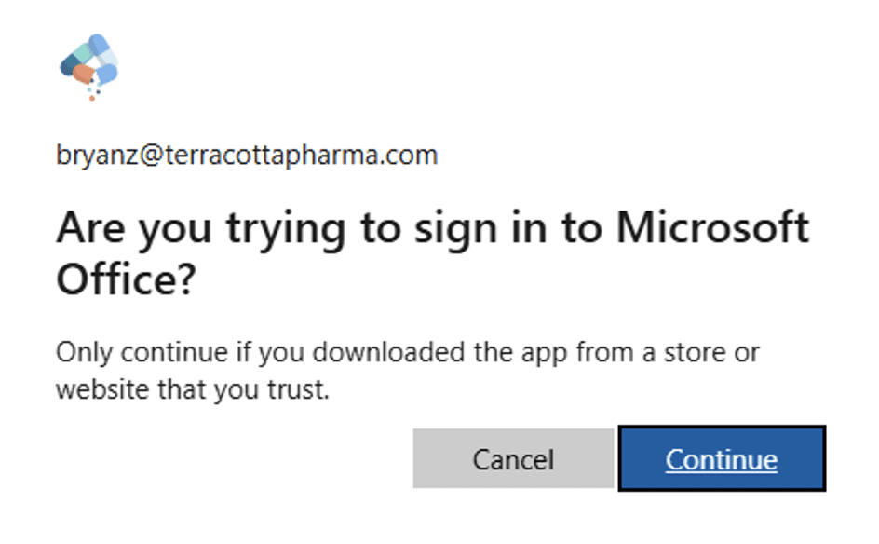The height and width of the screenshot is (544, 879).
Task: Click the "terracottapharma.com" domain in the email
Action: [x=301, y=155]
